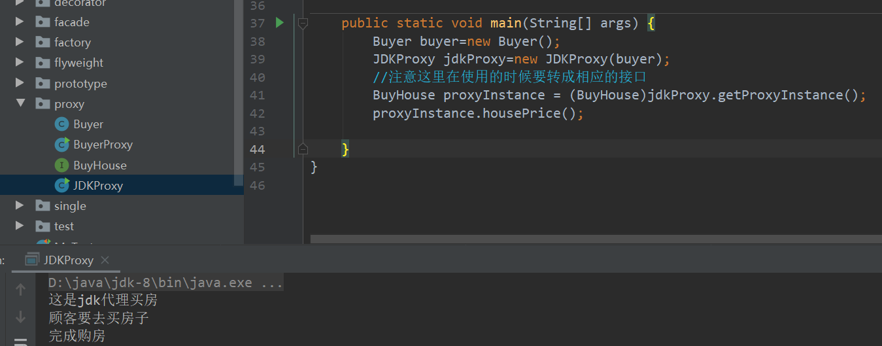Open BuyerProxy in the project tree

103,145
